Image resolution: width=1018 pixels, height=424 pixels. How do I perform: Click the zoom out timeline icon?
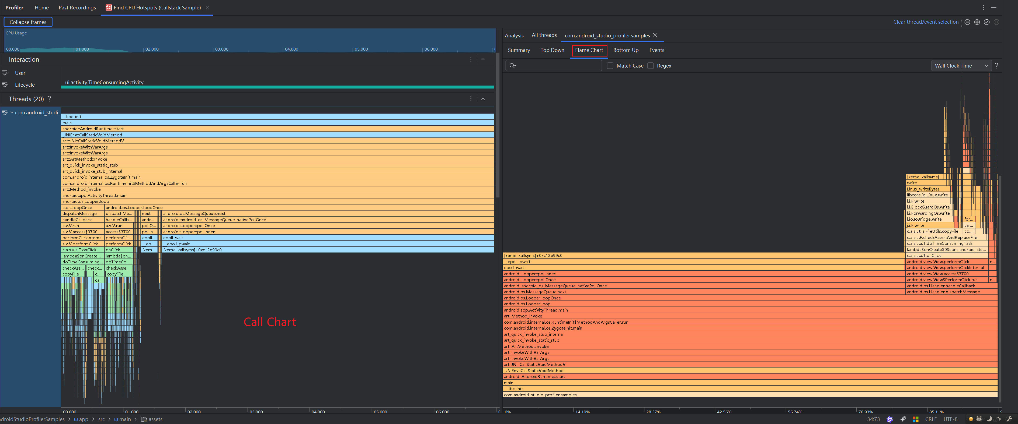[x=967, y=22]
